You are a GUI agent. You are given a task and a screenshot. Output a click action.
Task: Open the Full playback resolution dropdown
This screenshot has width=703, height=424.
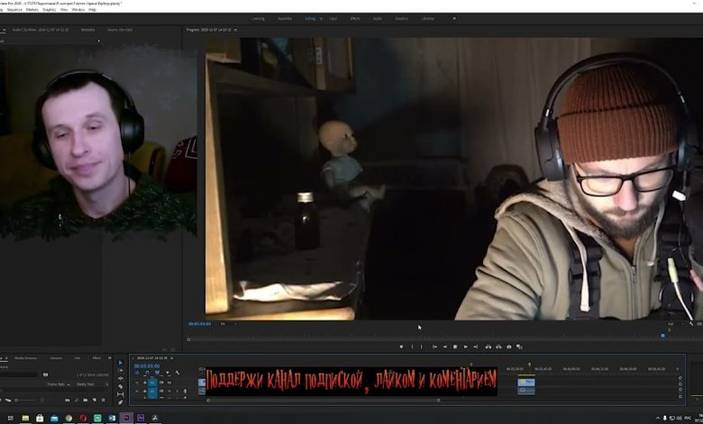[672, 323]
